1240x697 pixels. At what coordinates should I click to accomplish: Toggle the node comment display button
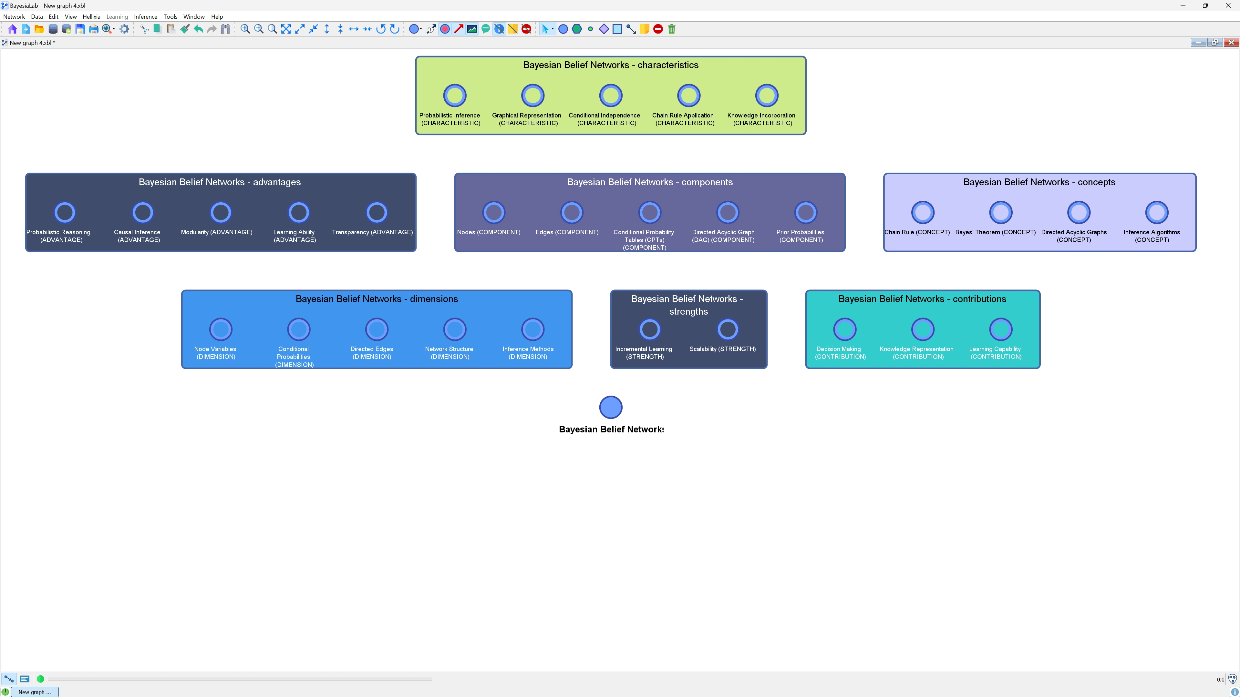pyautogui.click(x=486, y=29)
